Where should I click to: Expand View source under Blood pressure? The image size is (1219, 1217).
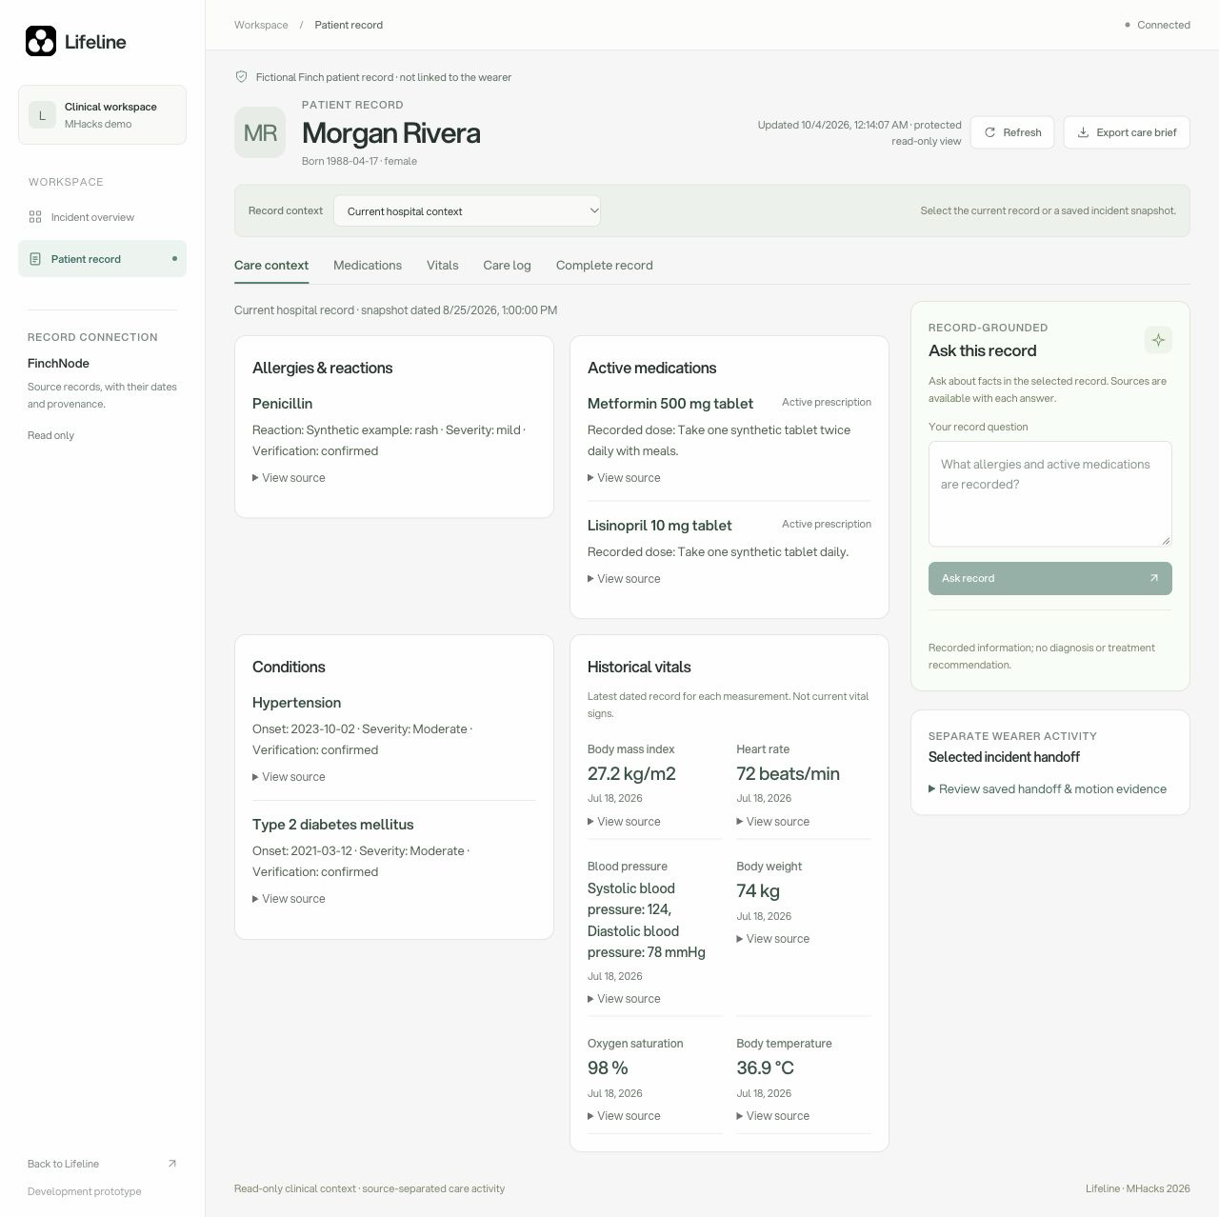coord(624,999)
